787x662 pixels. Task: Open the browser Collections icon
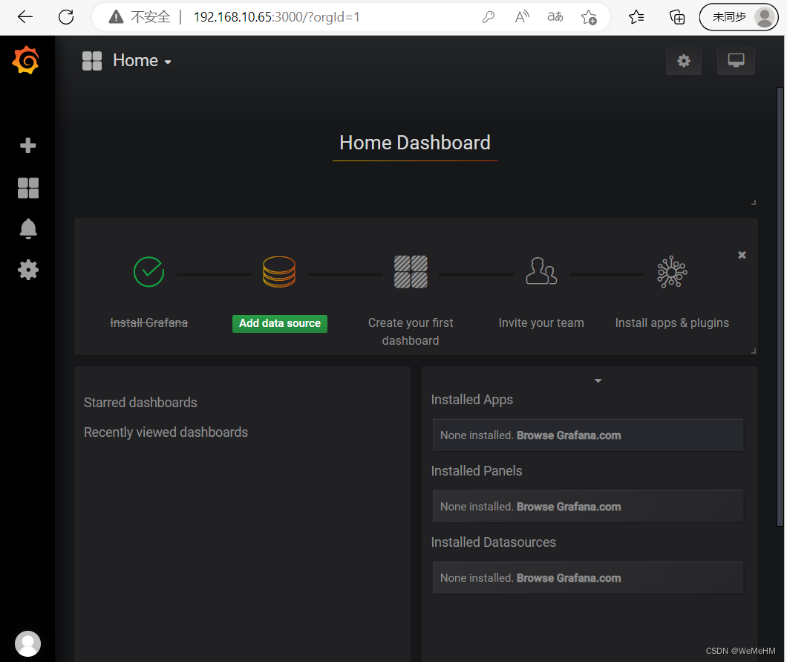[x=677, y=18]
